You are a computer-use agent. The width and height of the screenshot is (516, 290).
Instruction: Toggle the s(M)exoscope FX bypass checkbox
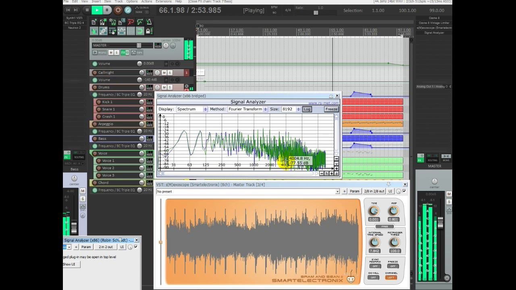click(404, 191)
